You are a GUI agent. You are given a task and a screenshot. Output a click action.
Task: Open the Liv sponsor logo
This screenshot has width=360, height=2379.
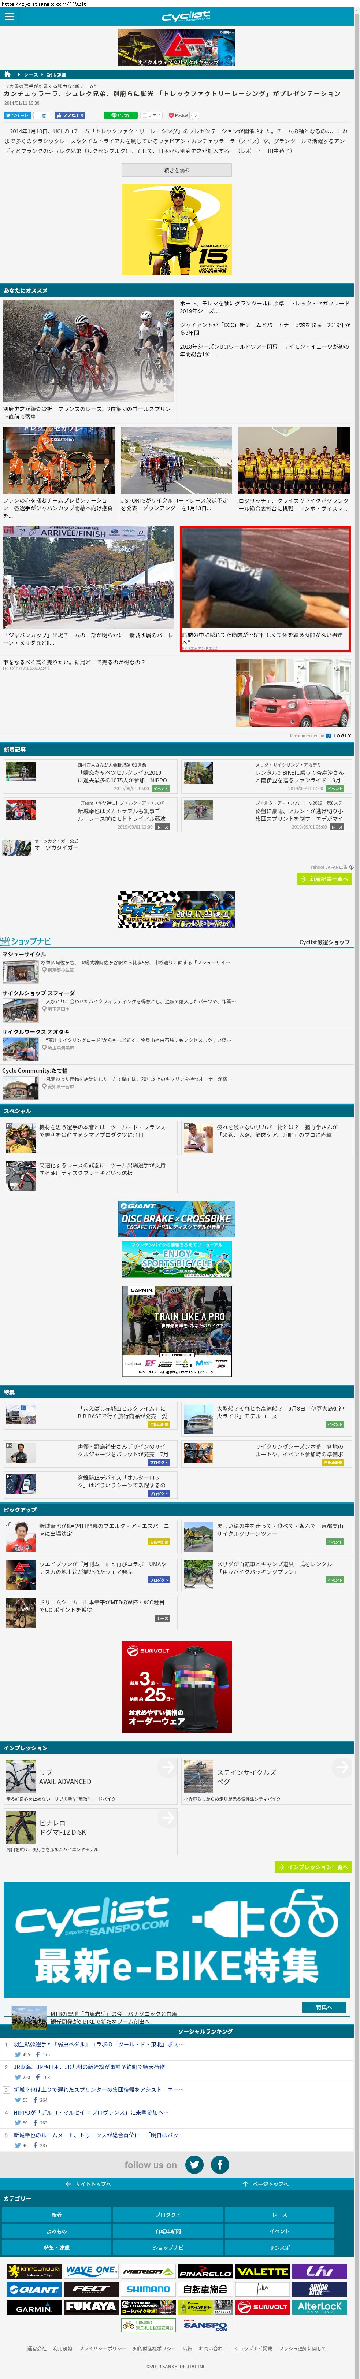(319, 2271)
